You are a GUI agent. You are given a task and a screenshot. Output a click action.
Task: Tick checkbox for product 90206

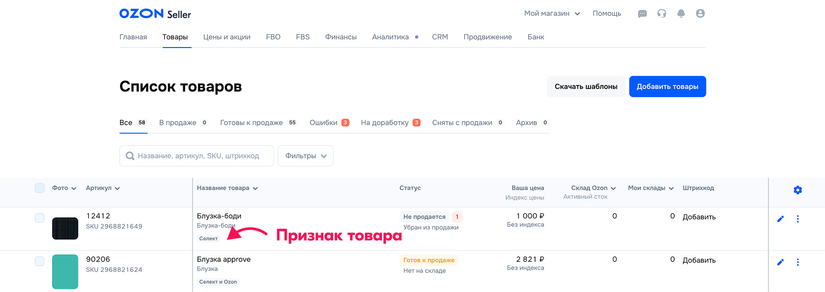coord(40,261)
